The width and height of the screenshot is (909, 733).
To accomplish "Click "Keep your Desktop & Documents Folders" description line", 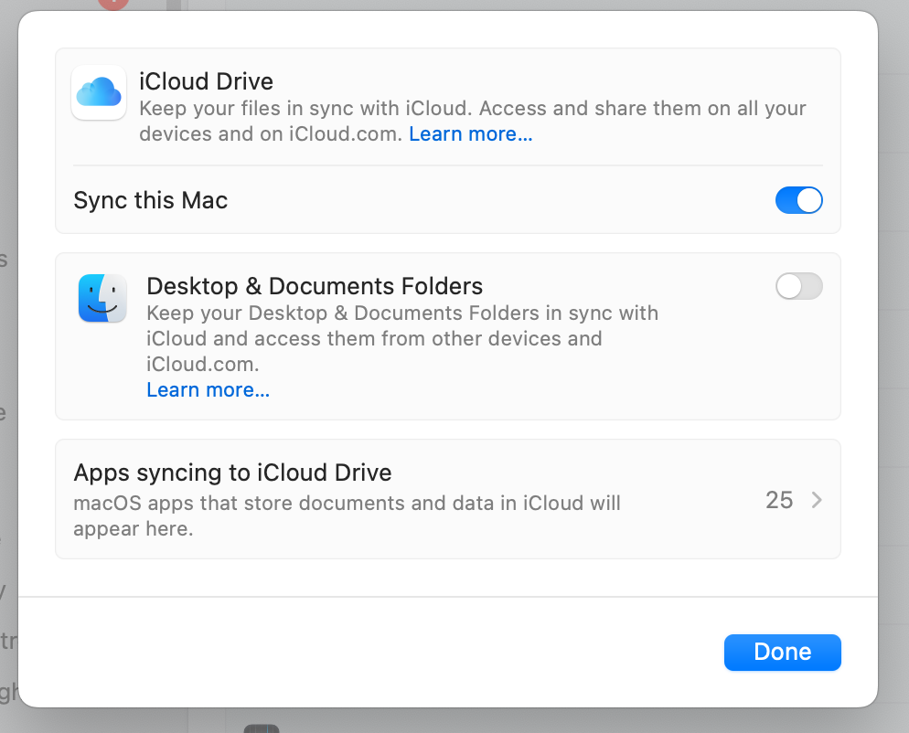I will click(x=402, y=313).
